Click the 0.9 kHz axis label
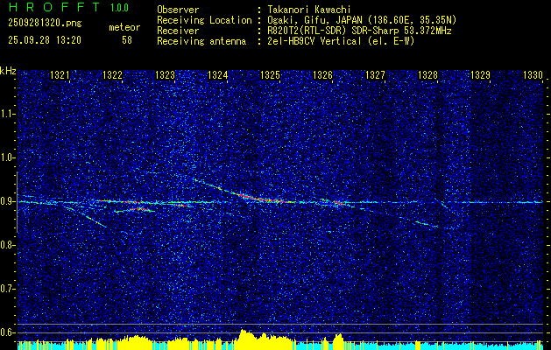 click(x=7, y=201)
